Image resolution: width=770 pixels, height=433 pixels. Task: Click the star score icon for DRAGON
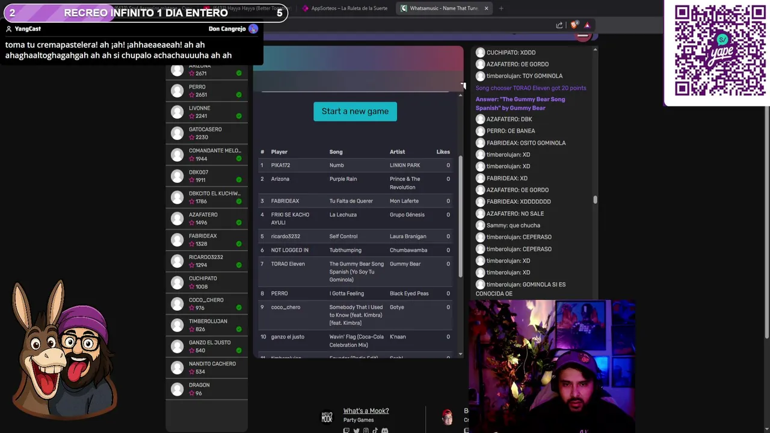(x=192, y=393)
